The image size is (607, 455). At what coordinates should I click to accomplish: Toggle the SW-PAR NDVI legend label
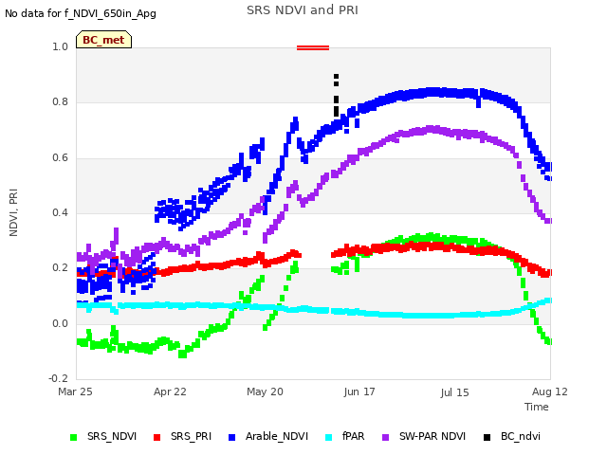tap(432, 436)
